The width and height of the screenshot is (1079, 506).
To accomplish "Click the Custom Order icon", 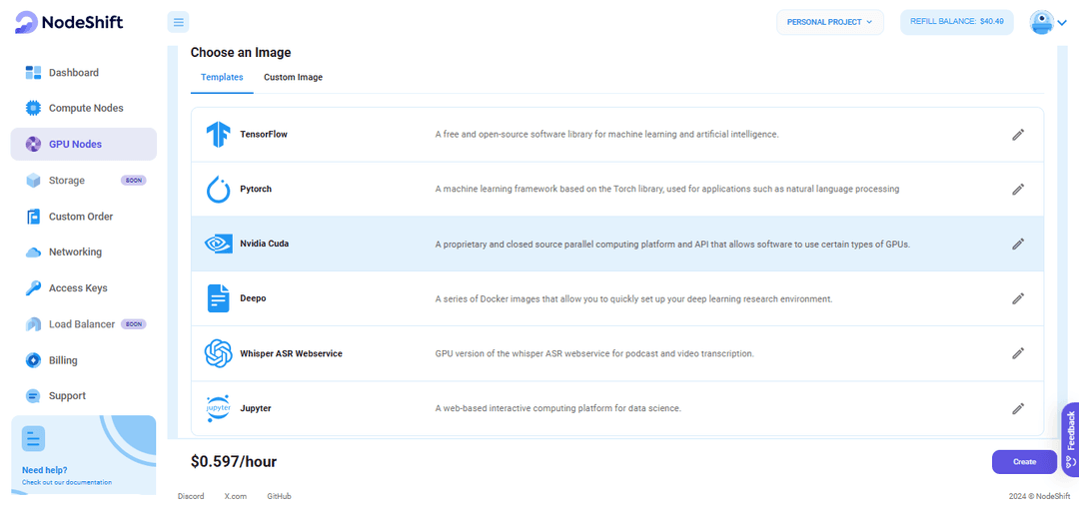I will coord(33,217).
